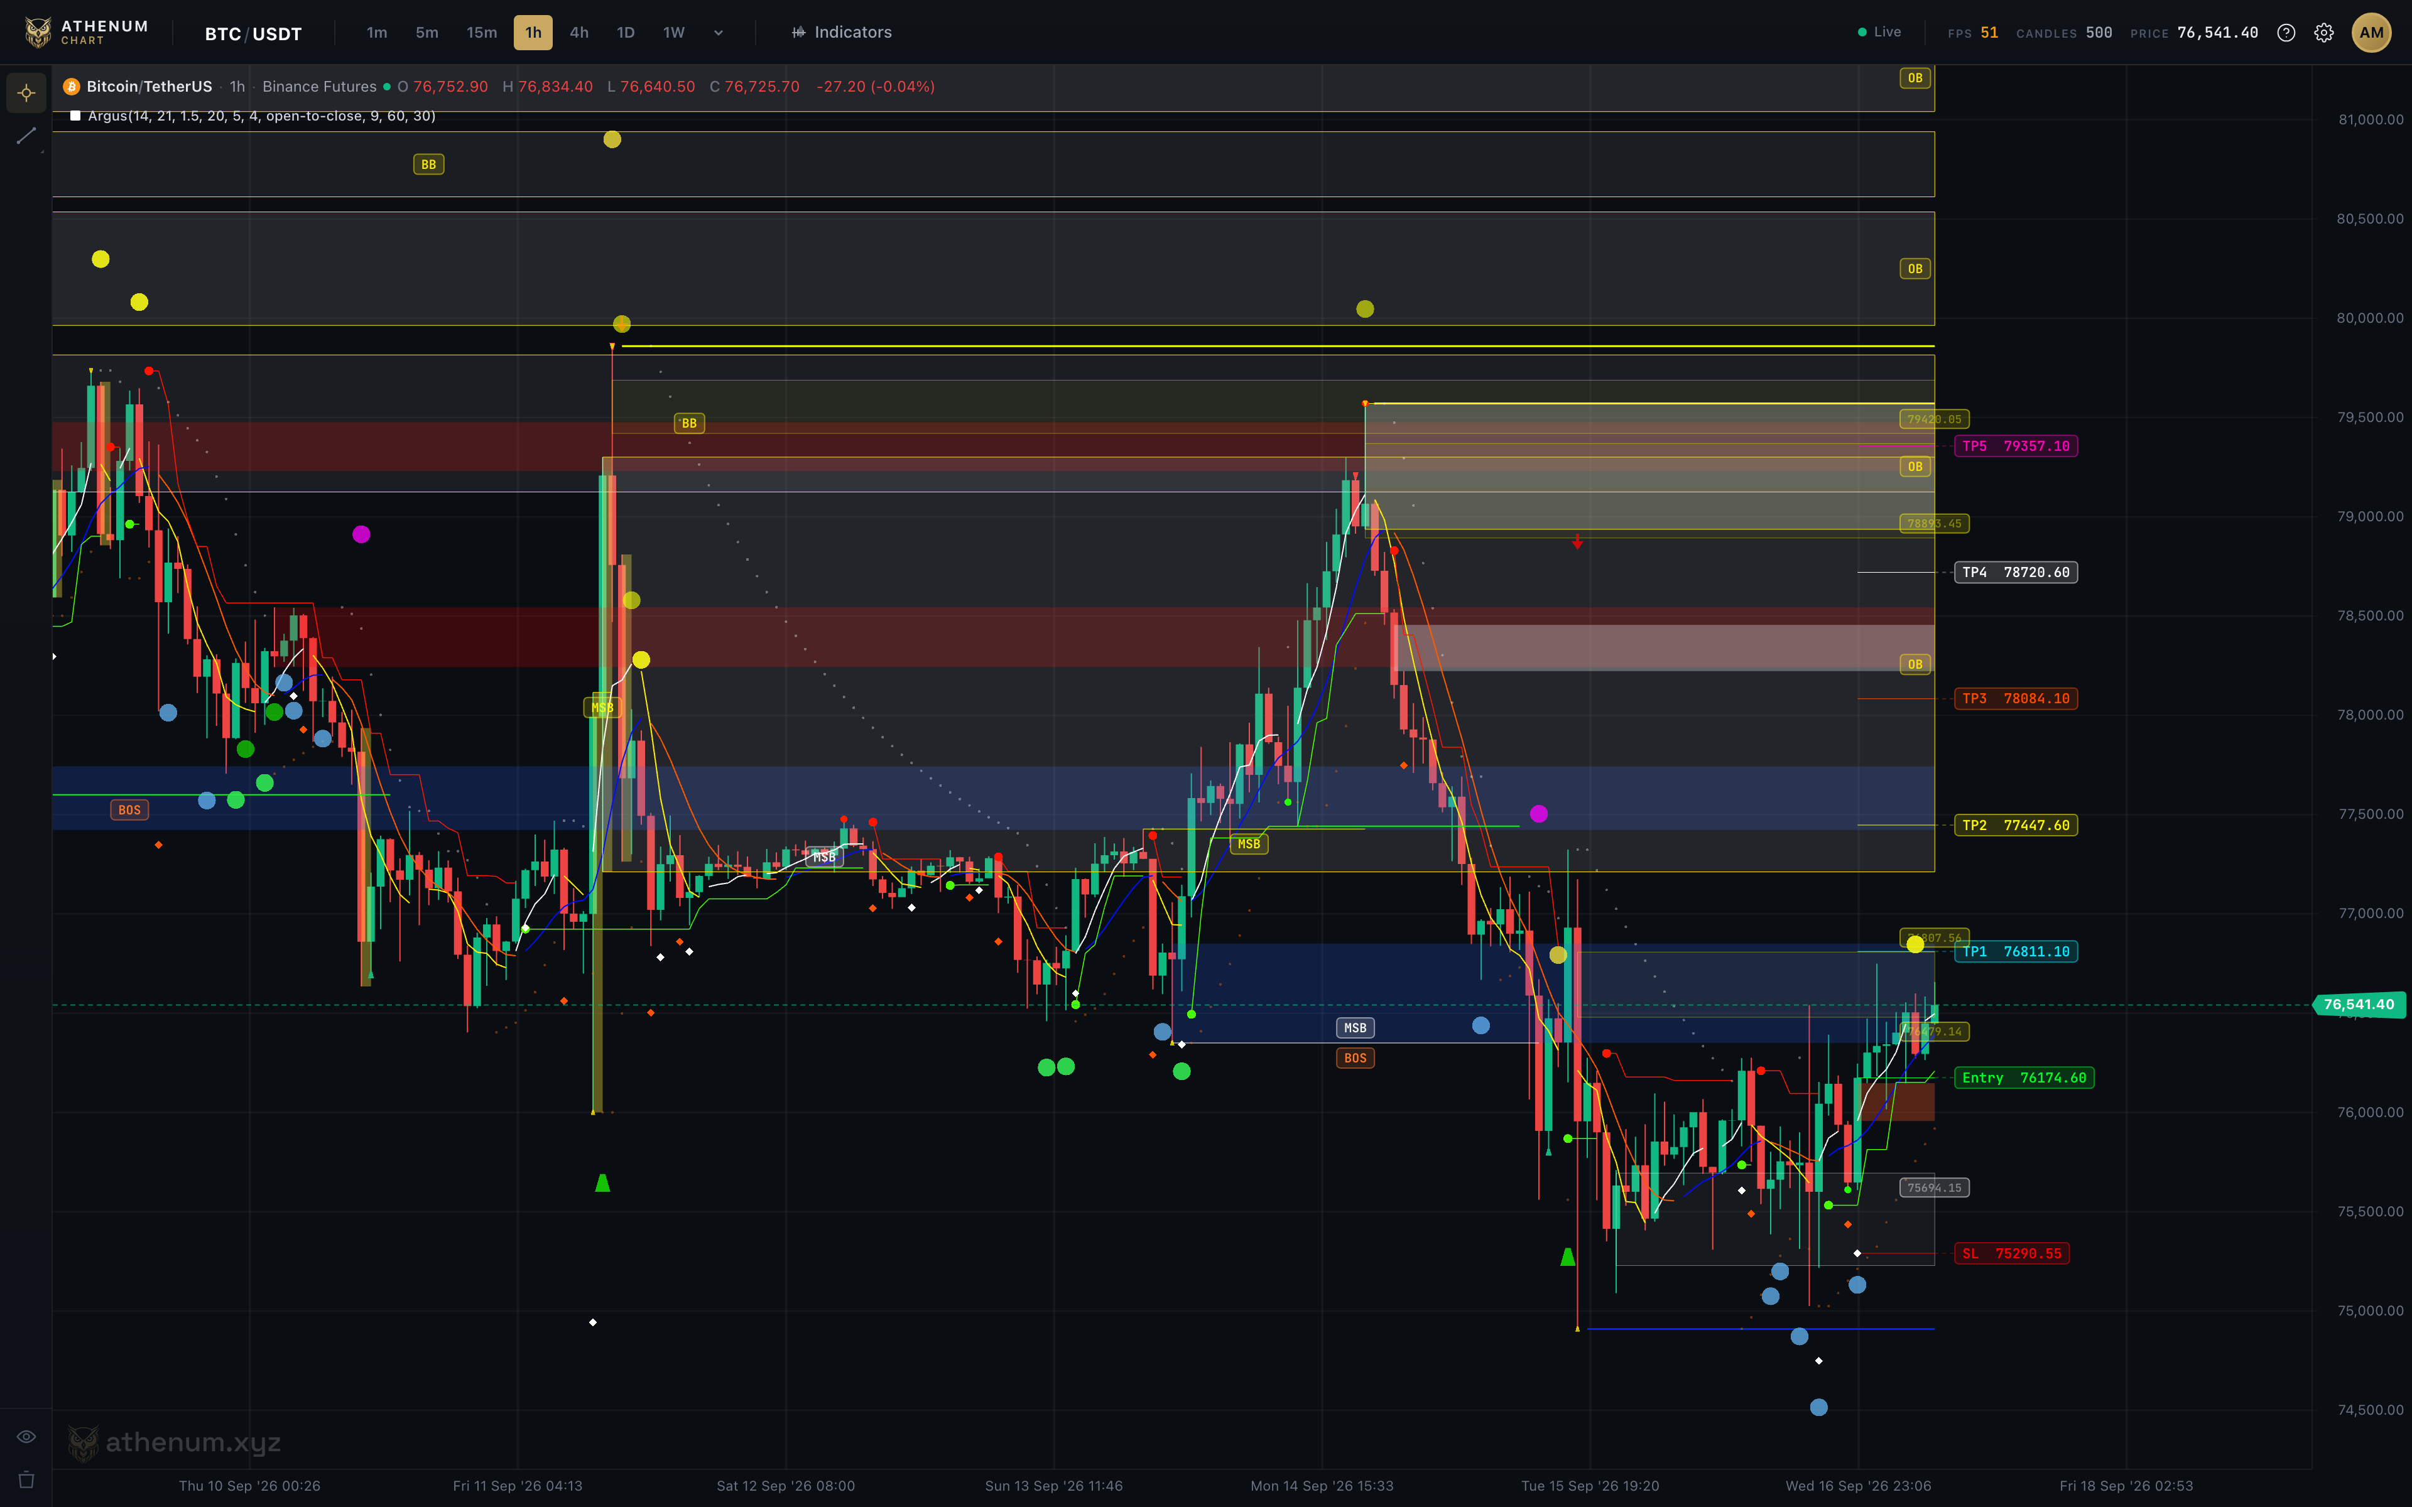The image size is (2412, 1507).
Task: Switch to 1m timeframe
Action: click(x=377, y=33)
